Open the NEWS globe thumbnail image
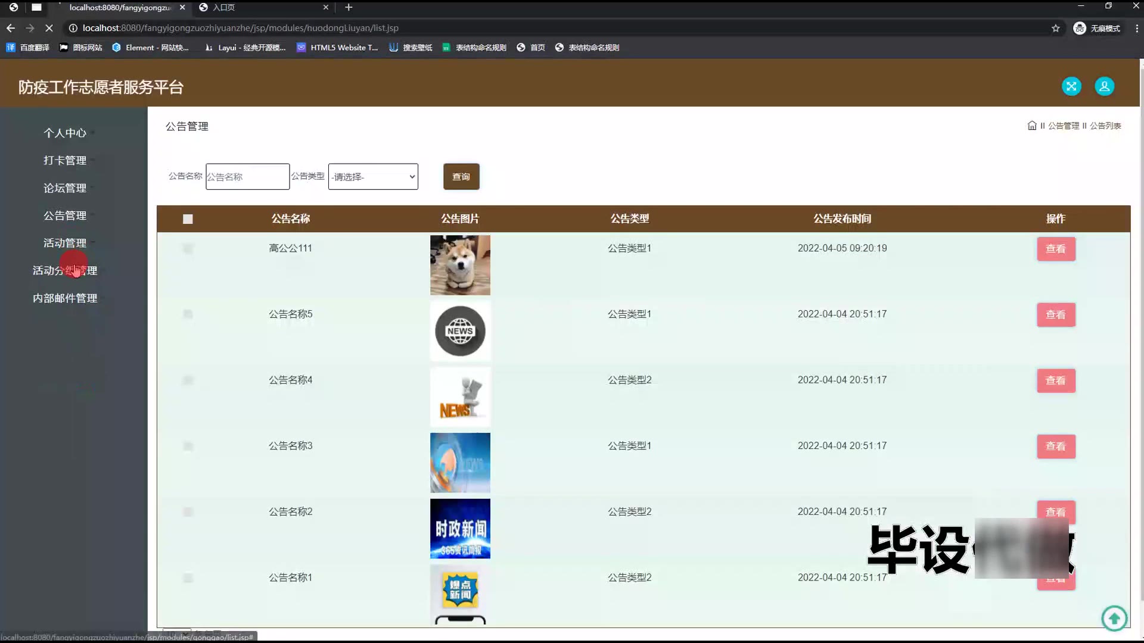This screenshot has width=1144, height=643. 460,331
